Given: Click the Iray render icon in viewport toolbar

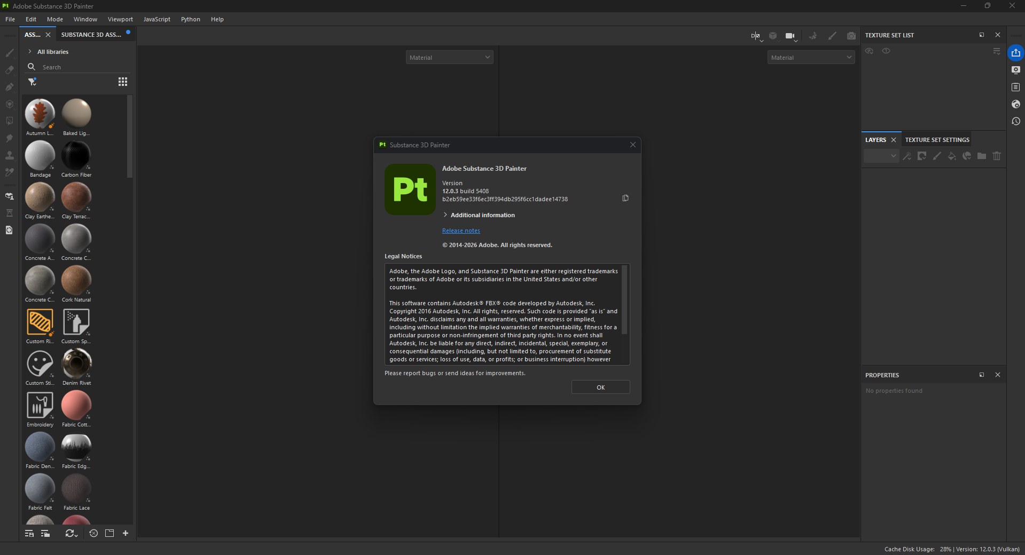Looking at the screenshot, I should point(813,36).
